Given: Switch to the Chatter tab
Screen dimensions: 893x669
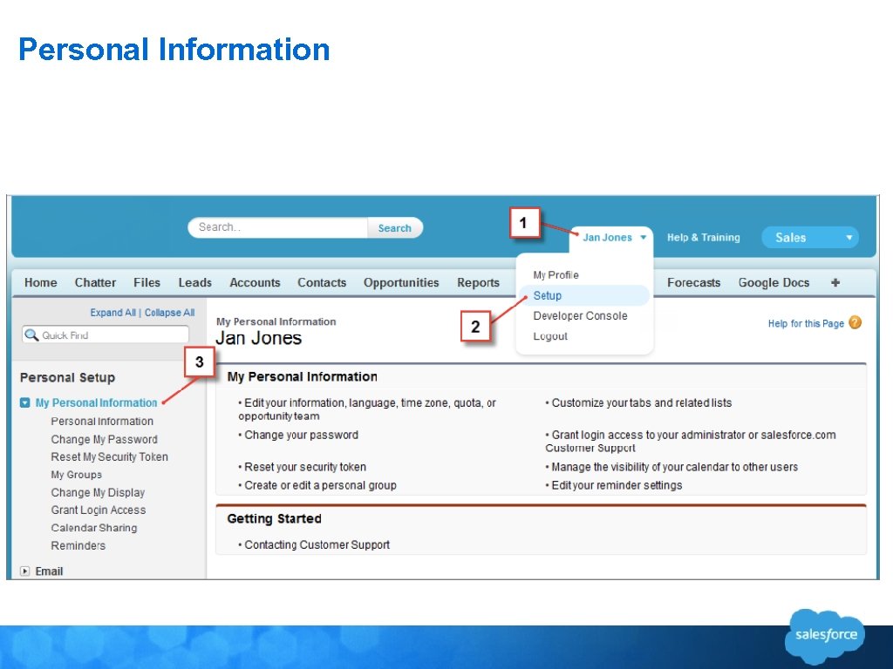Looking at the screenshot, I should [95, 283].
